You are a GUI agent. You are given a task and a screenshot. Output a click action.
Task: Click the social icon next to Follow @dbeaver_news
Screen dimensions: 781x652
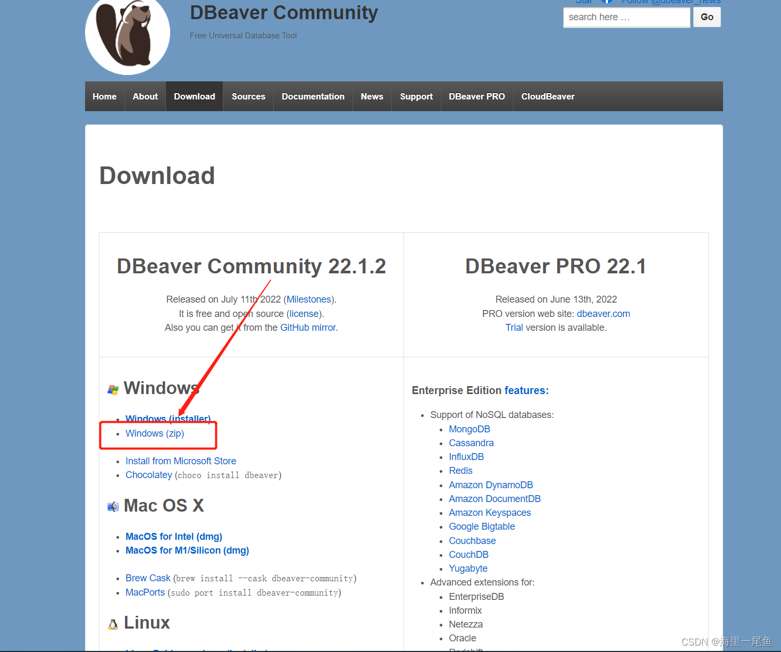click(607, 2)
